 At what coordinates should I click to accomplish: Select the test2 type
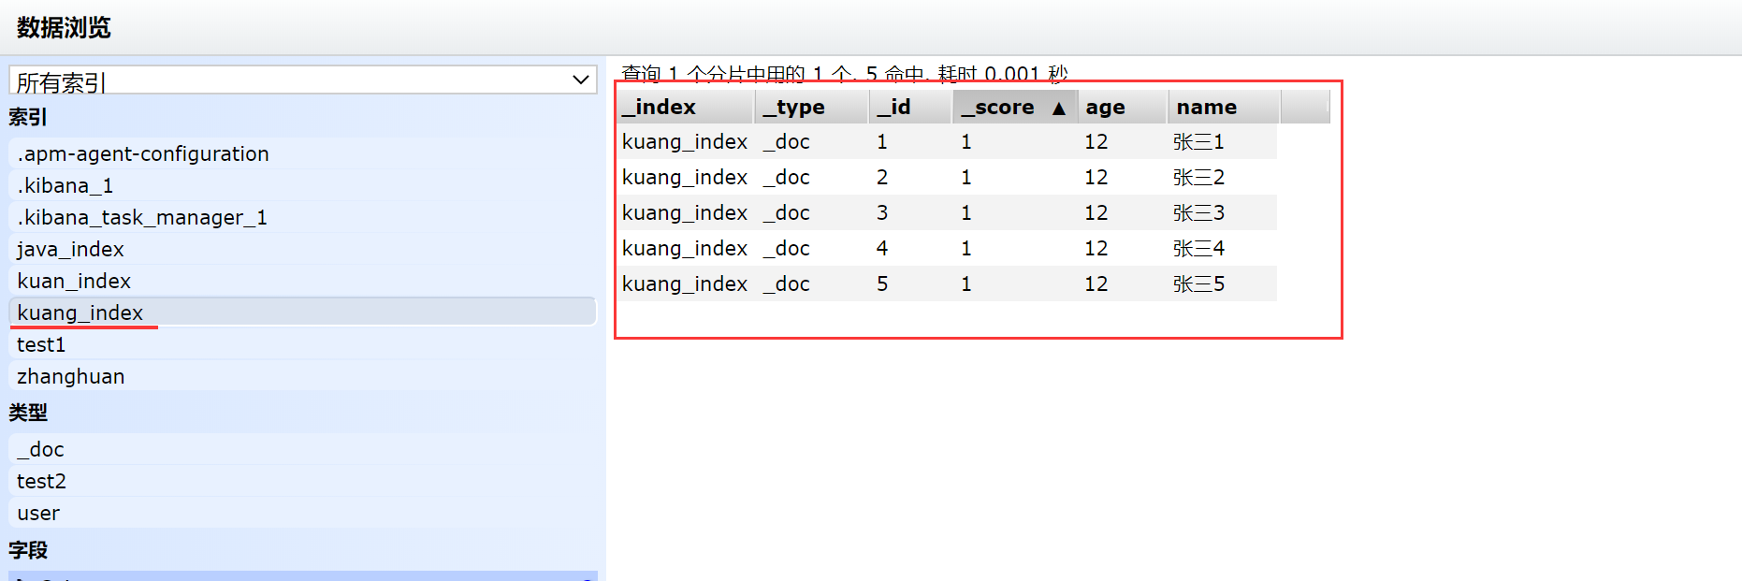coord(302,481)
